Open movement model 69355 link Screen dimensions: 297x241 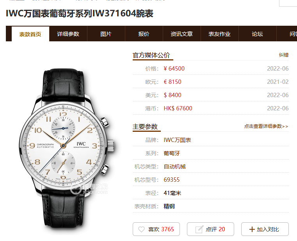(x=172, y=180)
